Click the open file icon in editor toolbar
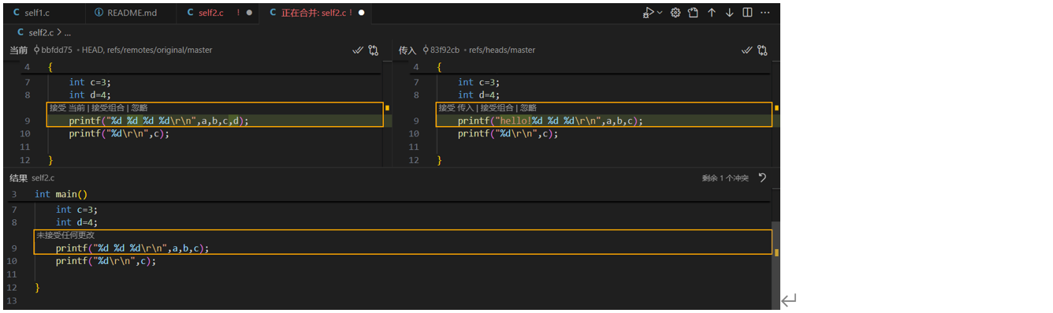 (x=694, y=13)
